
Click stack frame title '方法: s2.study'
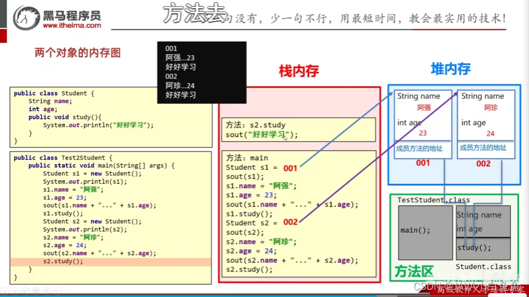coord(256,125)
